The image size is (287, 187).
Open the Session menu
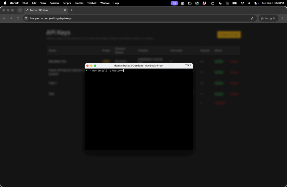54,3
